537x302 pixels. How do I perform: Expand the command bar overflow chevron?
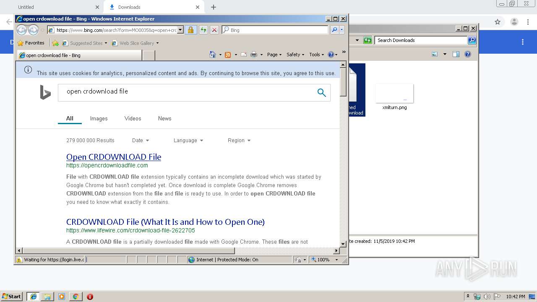[x=344, y=52]
